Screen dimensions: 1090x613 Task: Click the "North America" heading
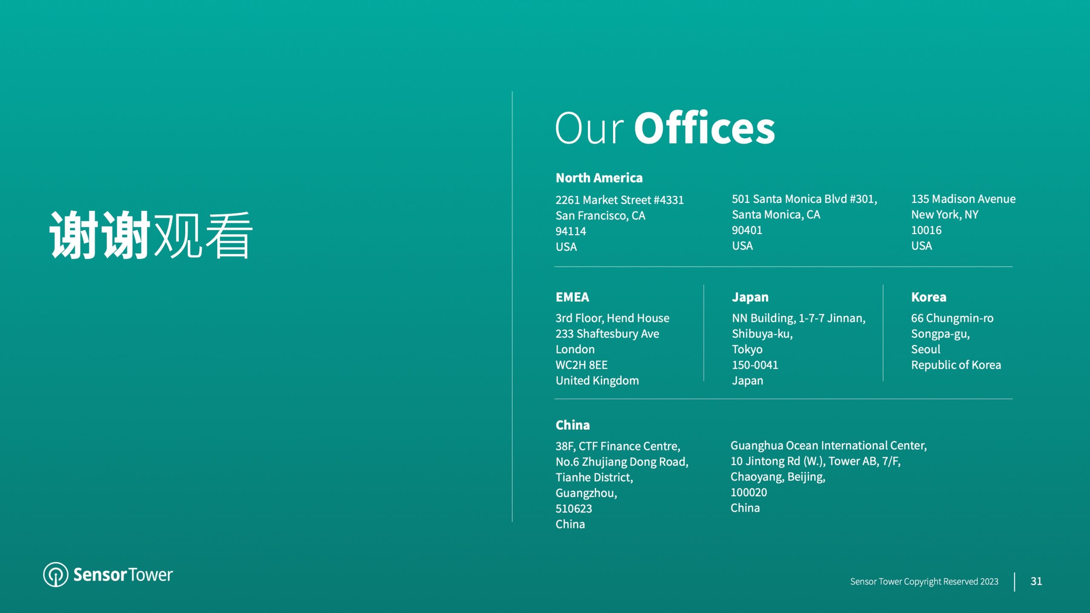pos(599,178)
